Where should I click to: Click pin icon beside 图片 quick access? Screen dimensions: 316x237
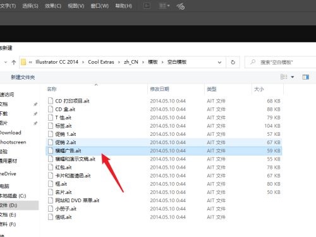pos(35,123)
